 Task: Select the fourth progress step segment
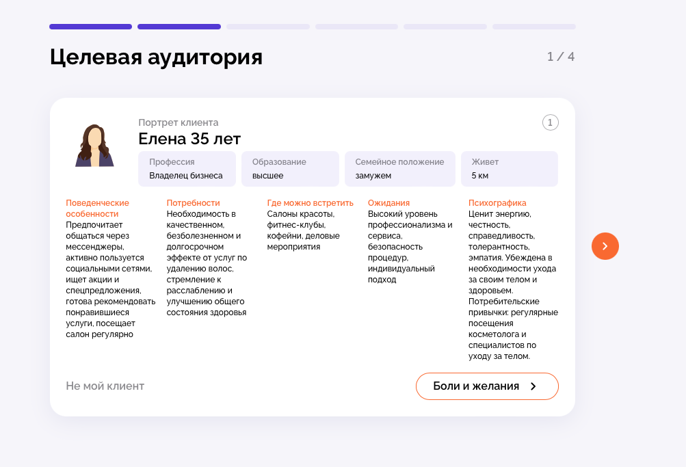[x=356, y=27]
